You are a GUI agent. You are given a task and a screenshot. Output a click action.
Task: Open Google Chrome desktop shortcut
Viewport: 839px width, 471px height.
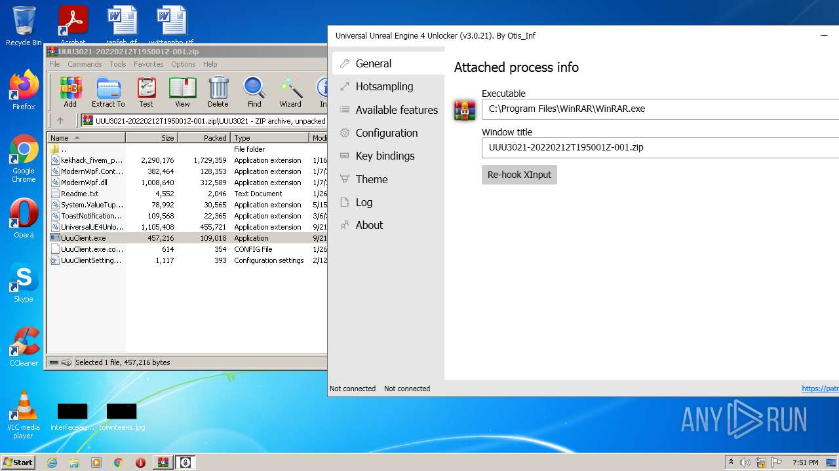(x=24, y=159)
